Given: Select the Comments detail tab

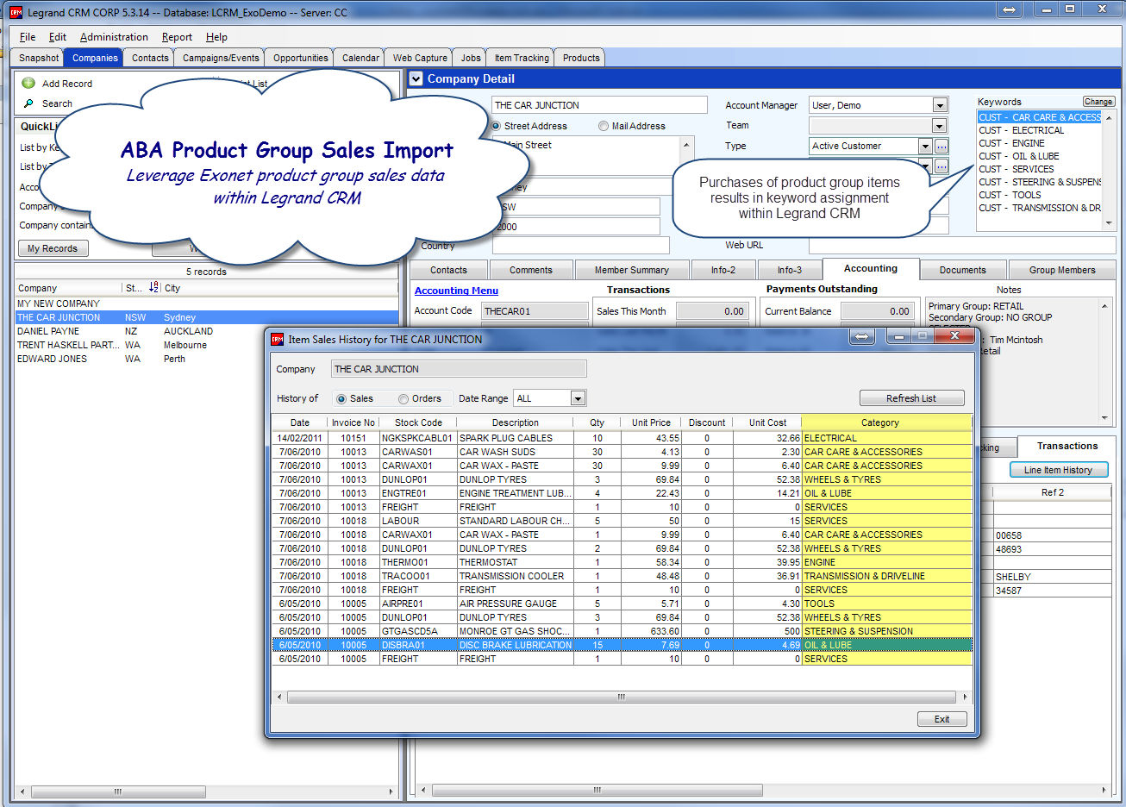Looking at the screenshot, I should tap(530, 270).
